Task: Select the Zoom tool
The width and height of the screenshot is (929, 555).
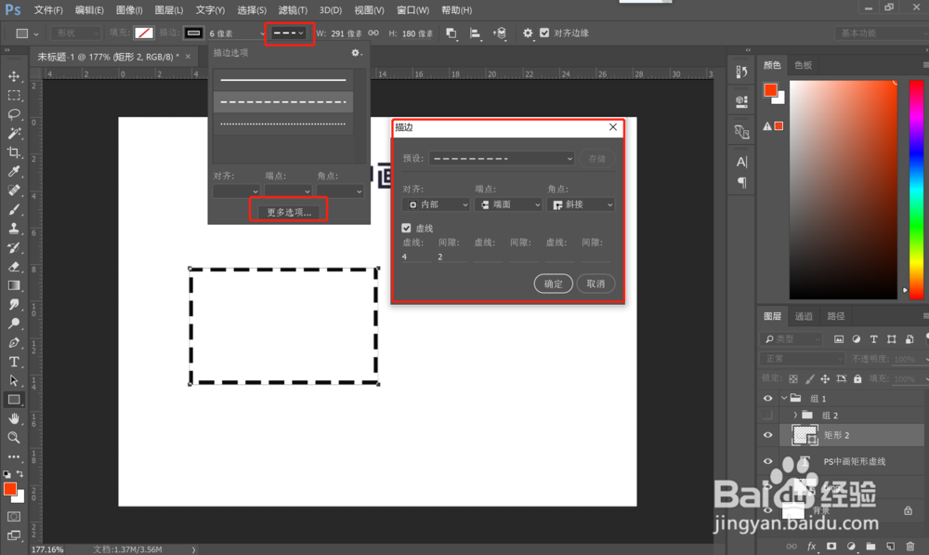Action: pos(14,438)
